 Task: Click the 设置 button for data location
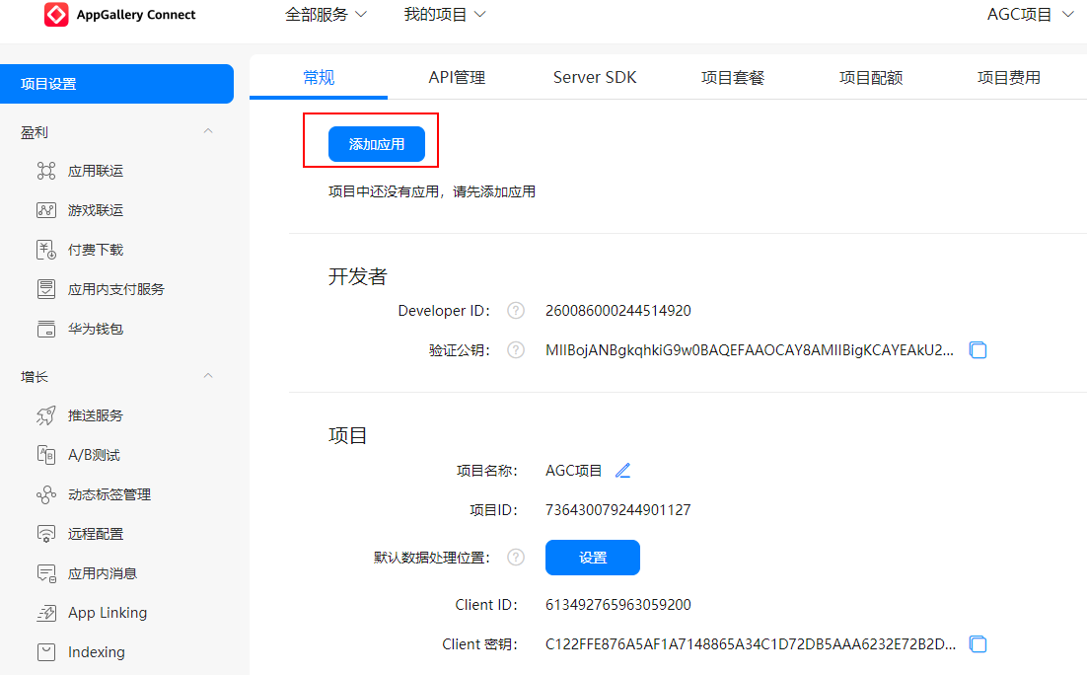point(592,558)
